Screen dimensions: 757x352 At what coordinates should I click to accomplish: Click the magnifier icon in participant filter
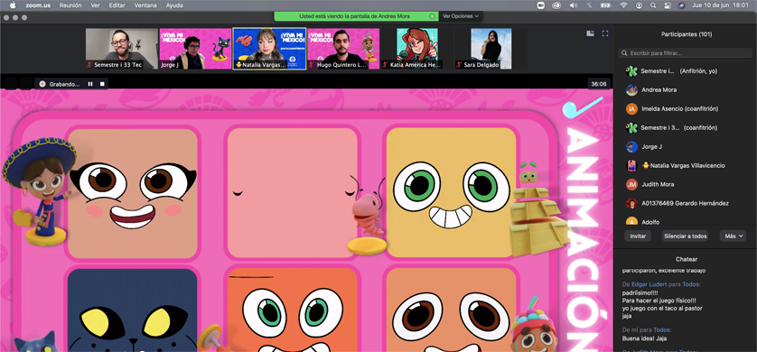coord(624,53)
